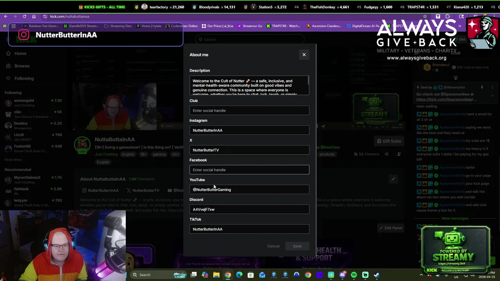Click the Club social handle field
The image size is (500, 281).
[249, 110]
